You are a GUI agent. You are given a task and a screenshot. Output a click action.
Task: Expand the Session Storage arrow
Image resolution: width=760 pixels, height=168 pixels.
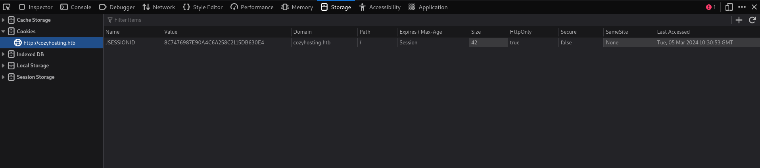click(x=3, y=77)
